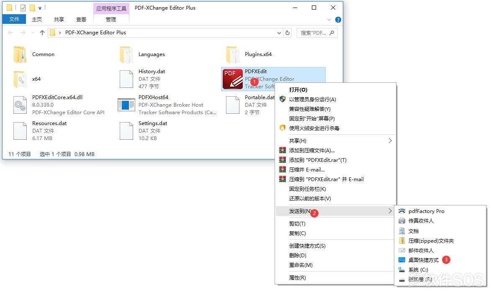Click the PDF-XChange Editor Plus address path
This screenshot has height=292, width=491.
click(95, 33)
